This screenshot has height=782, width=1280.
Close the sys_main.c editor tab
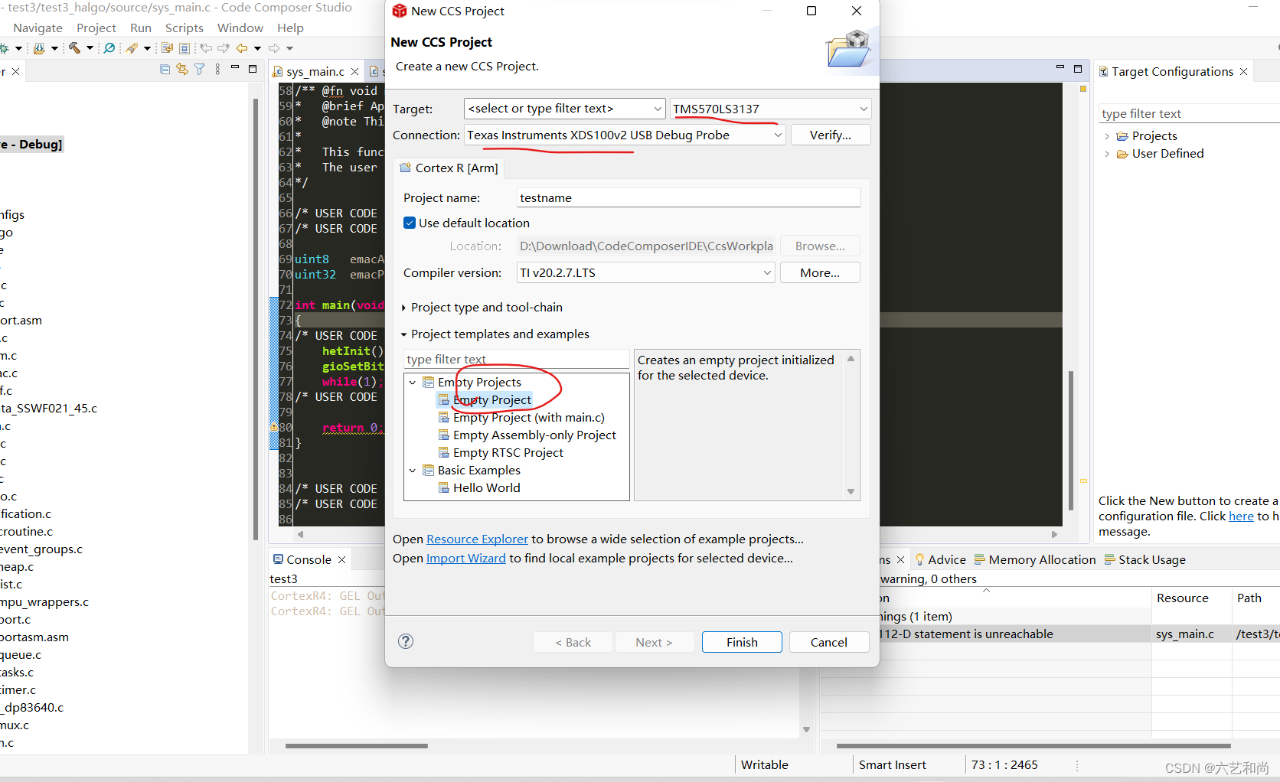(354, 71)
